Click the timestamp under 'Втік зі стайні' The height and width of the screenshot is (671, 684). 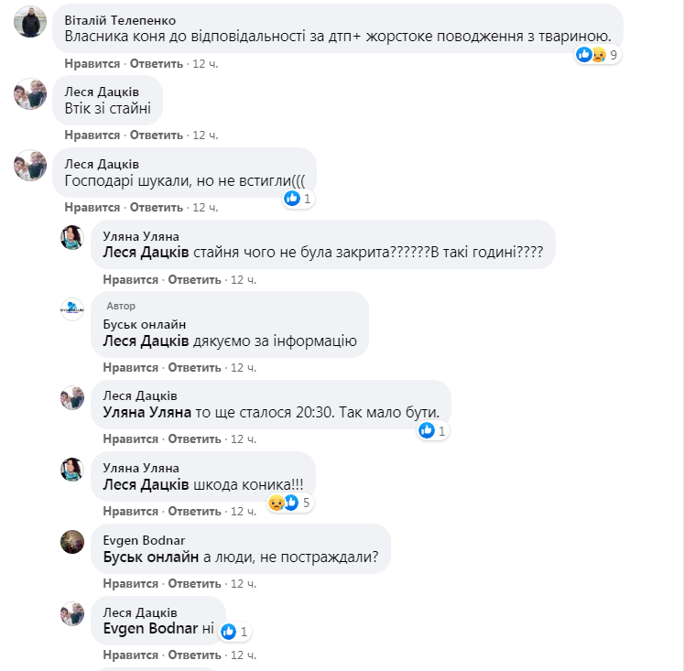[205, 135]
